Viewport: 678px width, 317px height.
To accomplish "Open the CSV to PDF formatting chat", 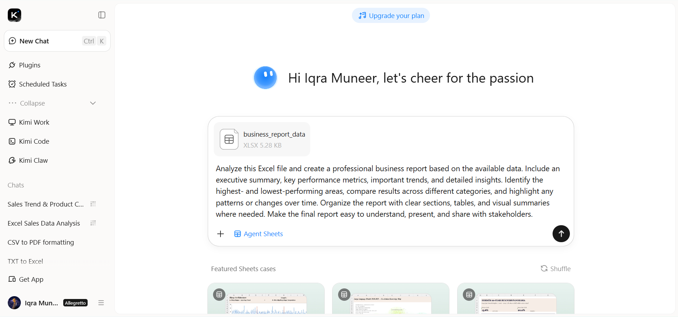I will point(41,242).
